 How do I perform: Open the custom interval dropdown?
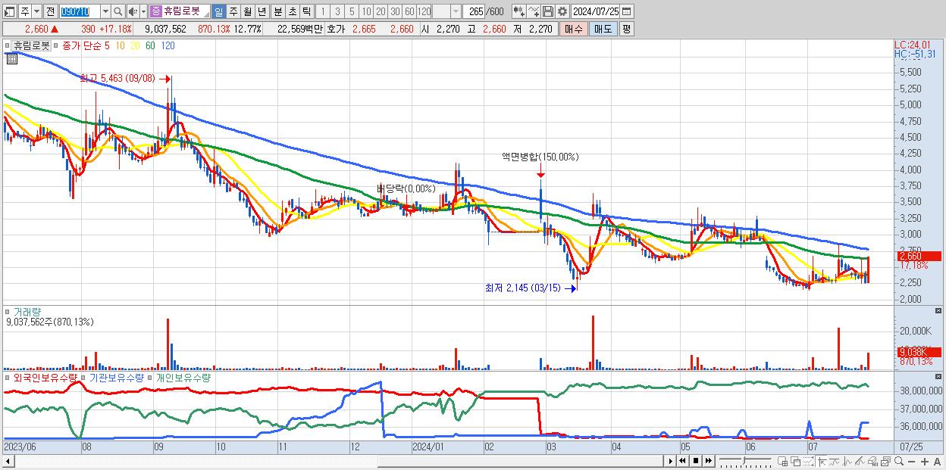click(456, 11)
